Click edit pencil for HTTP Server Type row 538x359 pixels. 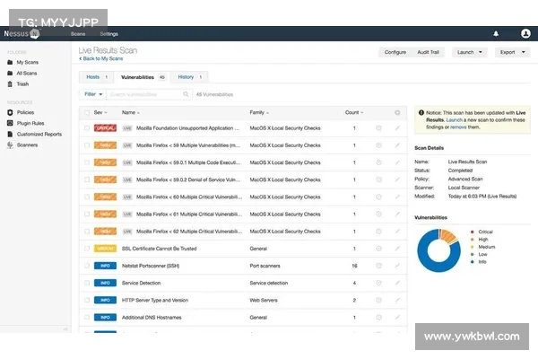point(397,300)
